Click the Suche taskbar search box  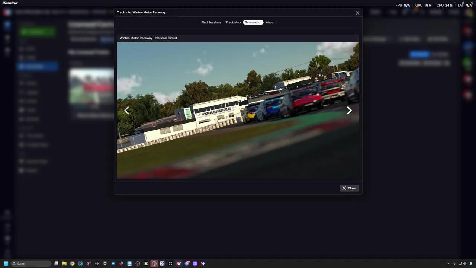pyautogui.click(x=31, y=264)
